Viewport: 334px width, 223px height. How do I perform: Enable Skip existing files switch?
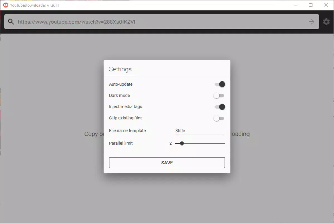point(219,118)
